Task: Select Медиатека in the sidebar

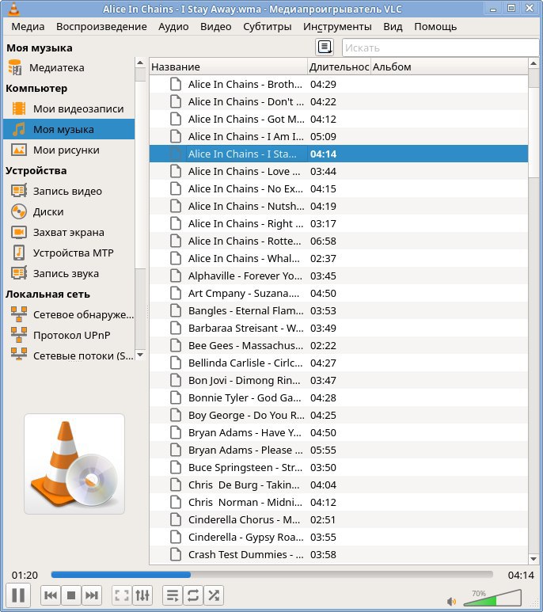Action: point(69,67)
